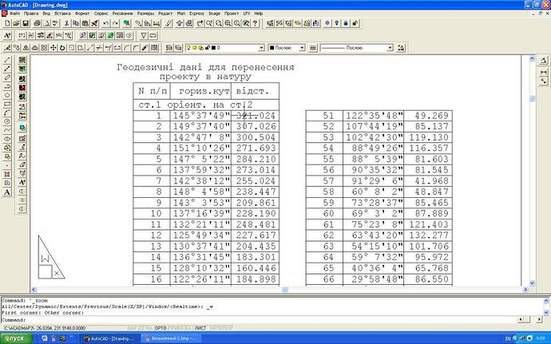Click EN language indicator in tray
The height and width of the screenshot is (344, 551).
coord(507,338)
